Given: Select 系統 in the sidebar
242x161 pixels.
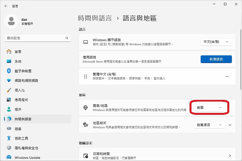Looking at the screenshot, I should pos(38,61).
